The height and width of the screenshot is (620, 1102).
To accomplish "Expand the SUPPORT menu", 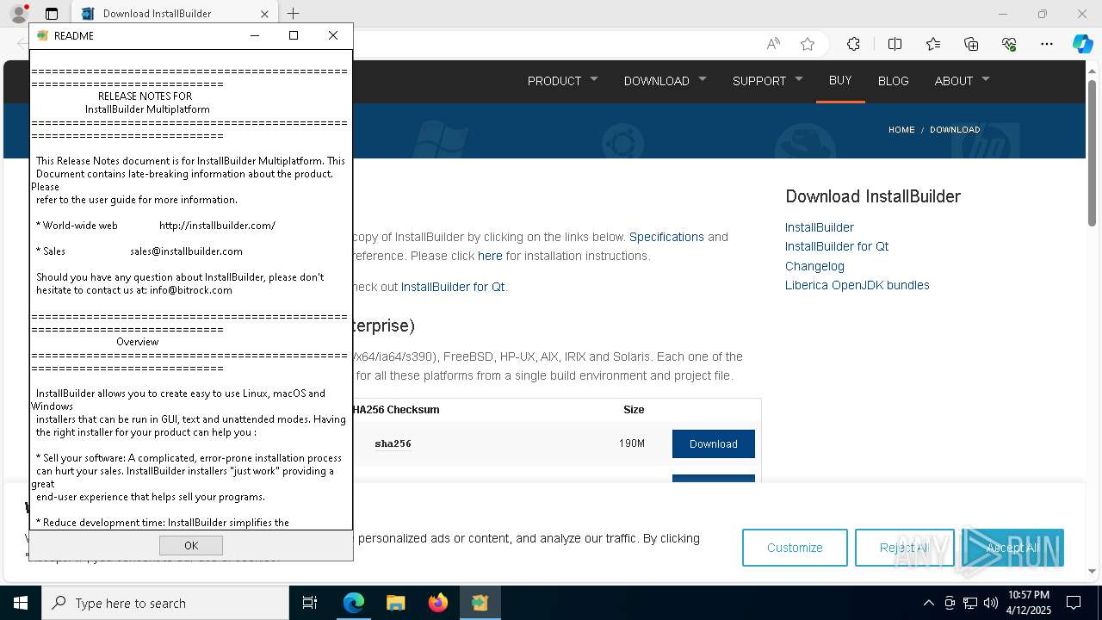I will (x=767, y=81).
